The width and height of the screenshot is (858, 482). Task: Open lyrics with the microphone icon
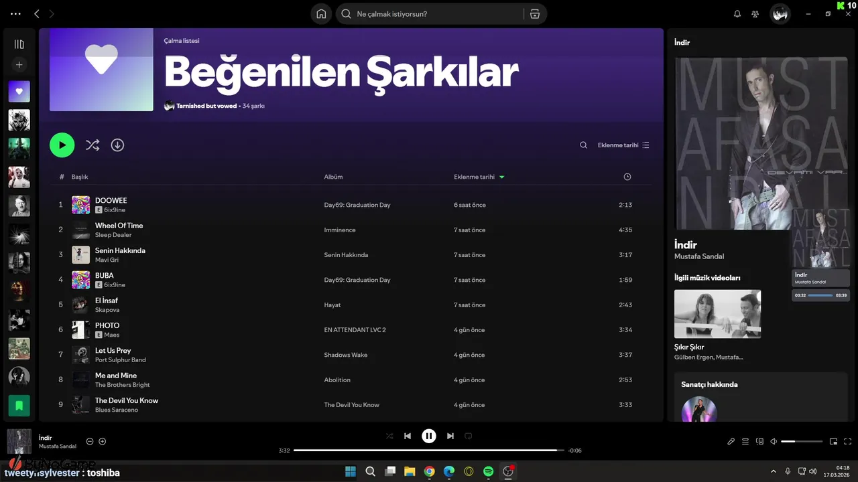tap(731, 441)
